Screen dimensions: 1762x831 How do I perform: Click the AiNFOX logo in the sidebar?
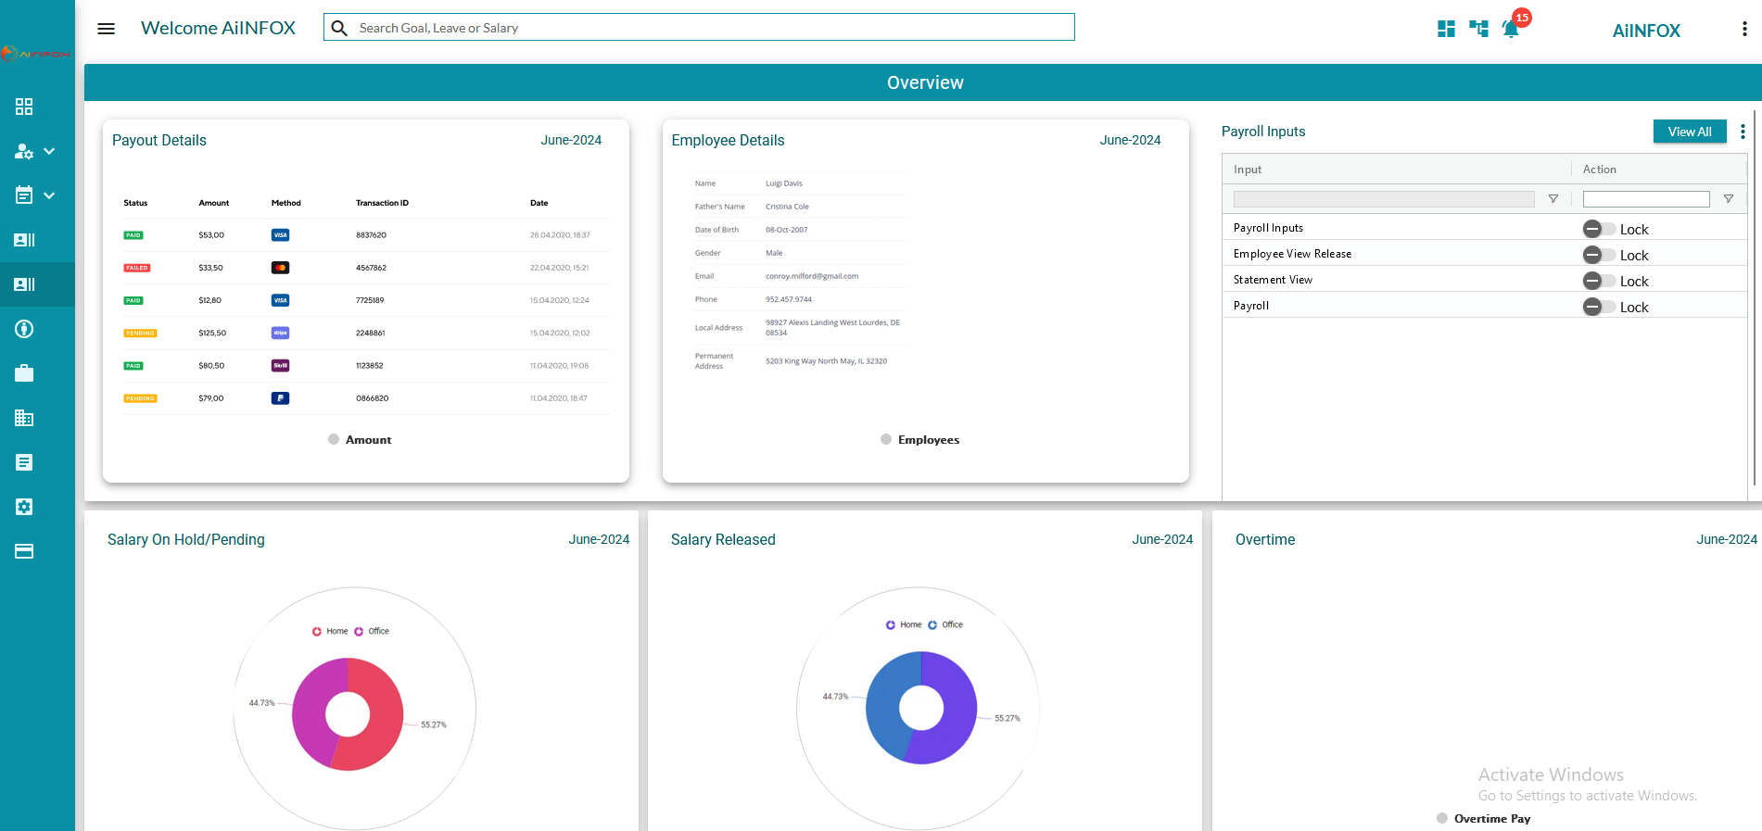click(36, 54)
